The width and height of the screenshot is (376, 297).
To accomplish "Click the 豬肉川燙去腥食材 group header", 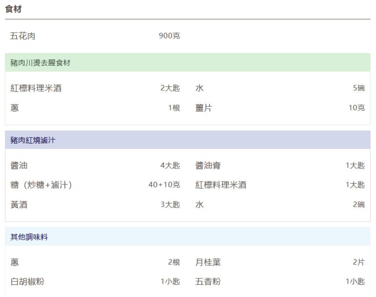I will point(188,62).
